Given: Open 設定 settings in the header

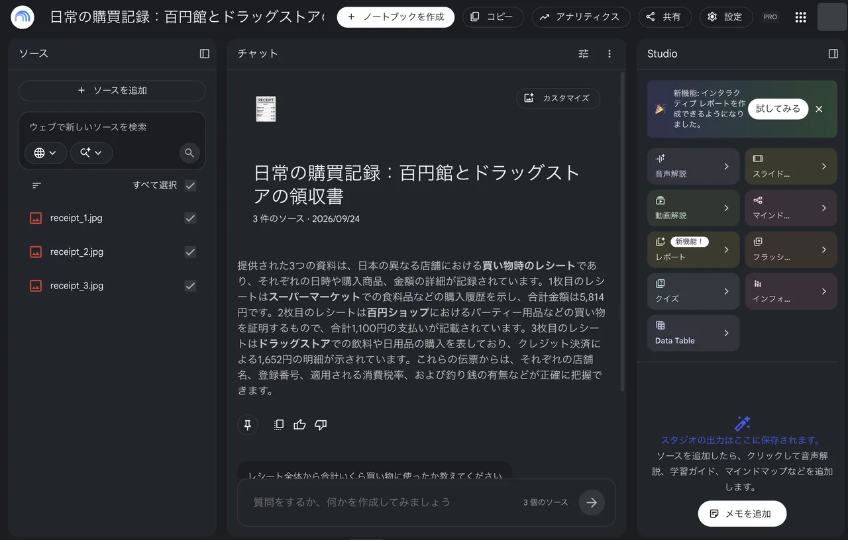Looking at the screenshot, I should pyautogui.click(x=725, y=17).
